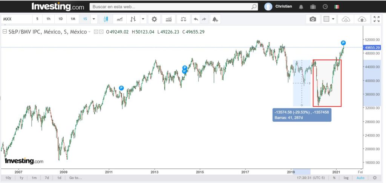This screenshot has width=386, height=183.
Task: Collapse the S&P/BMV IPC legend
Action: point(5,32)
